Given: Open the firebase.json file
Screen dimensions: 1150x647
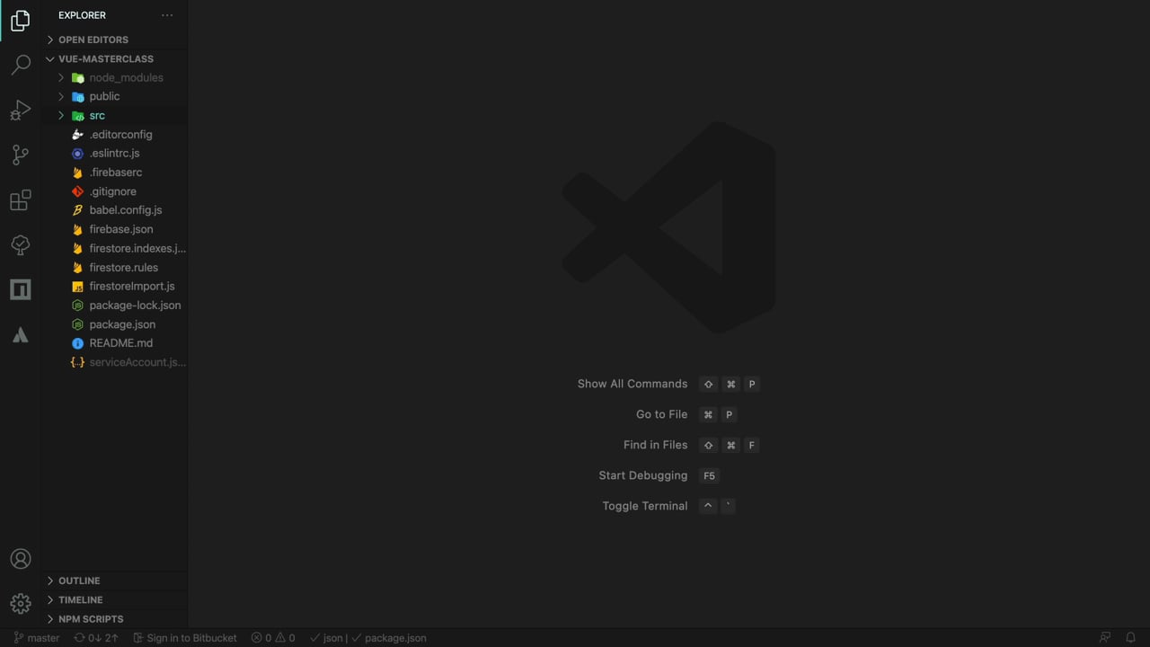Looking at the screenshot, I should 114,229.
